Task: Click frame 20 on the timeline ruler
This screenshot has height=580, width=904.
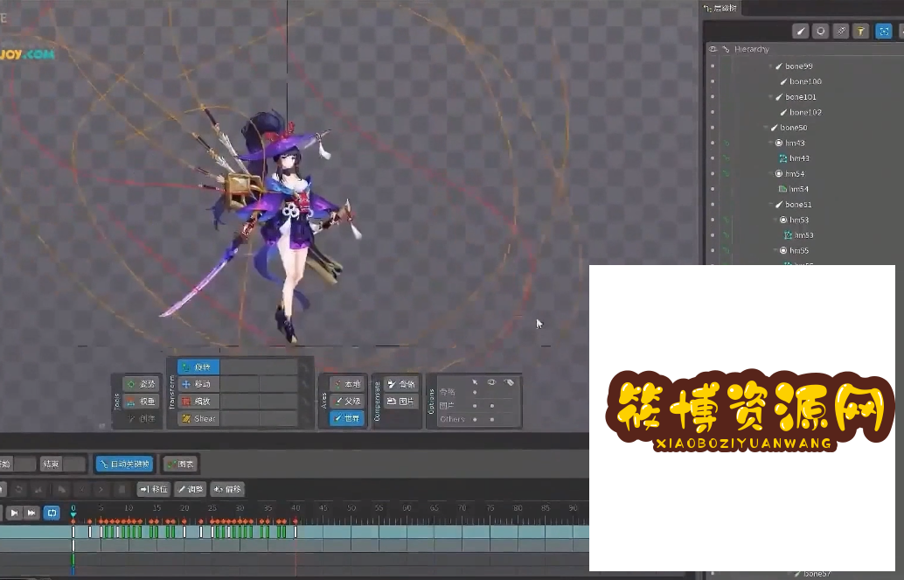Action: pos(184,508)
